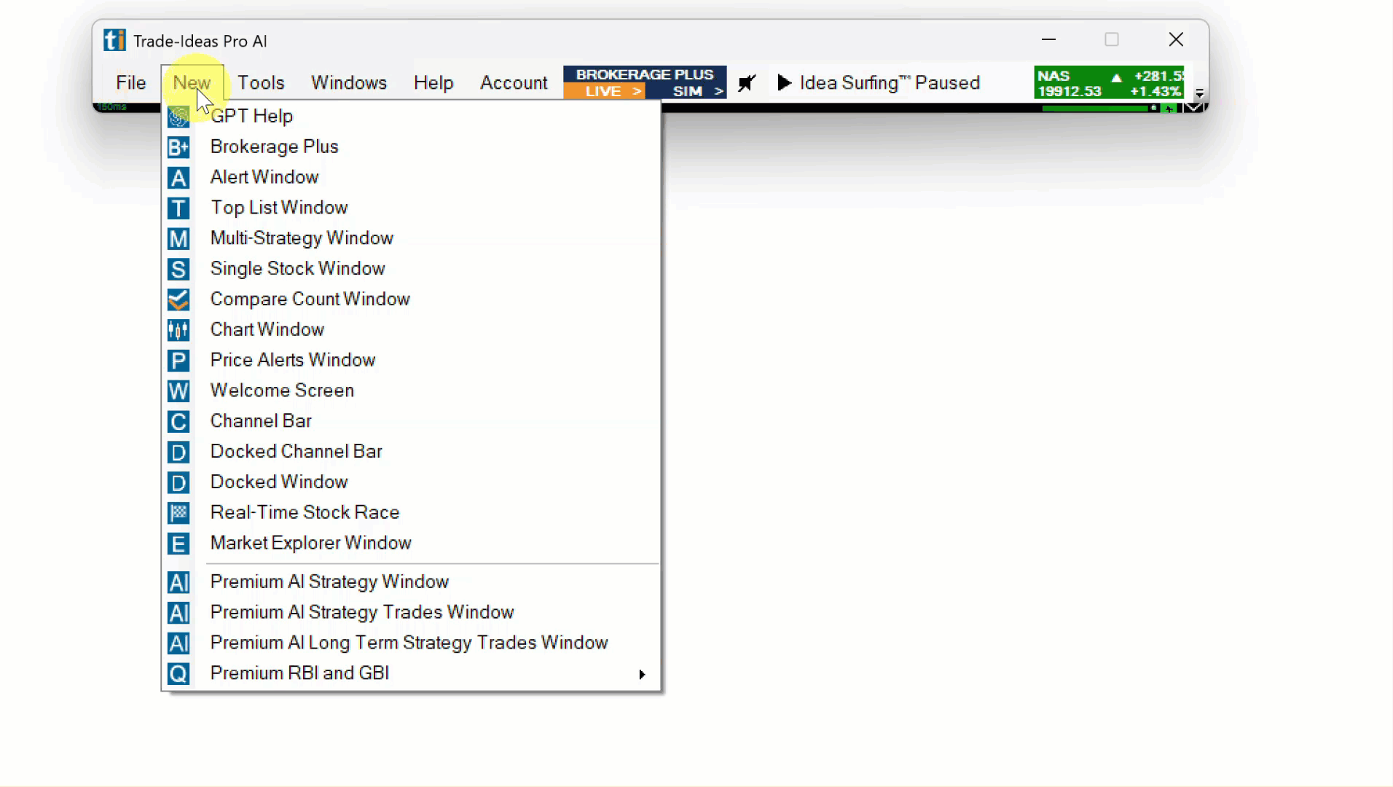Click the T Top List icon
The width and height of the screenshot is (1393, 787).
(178, 208)
